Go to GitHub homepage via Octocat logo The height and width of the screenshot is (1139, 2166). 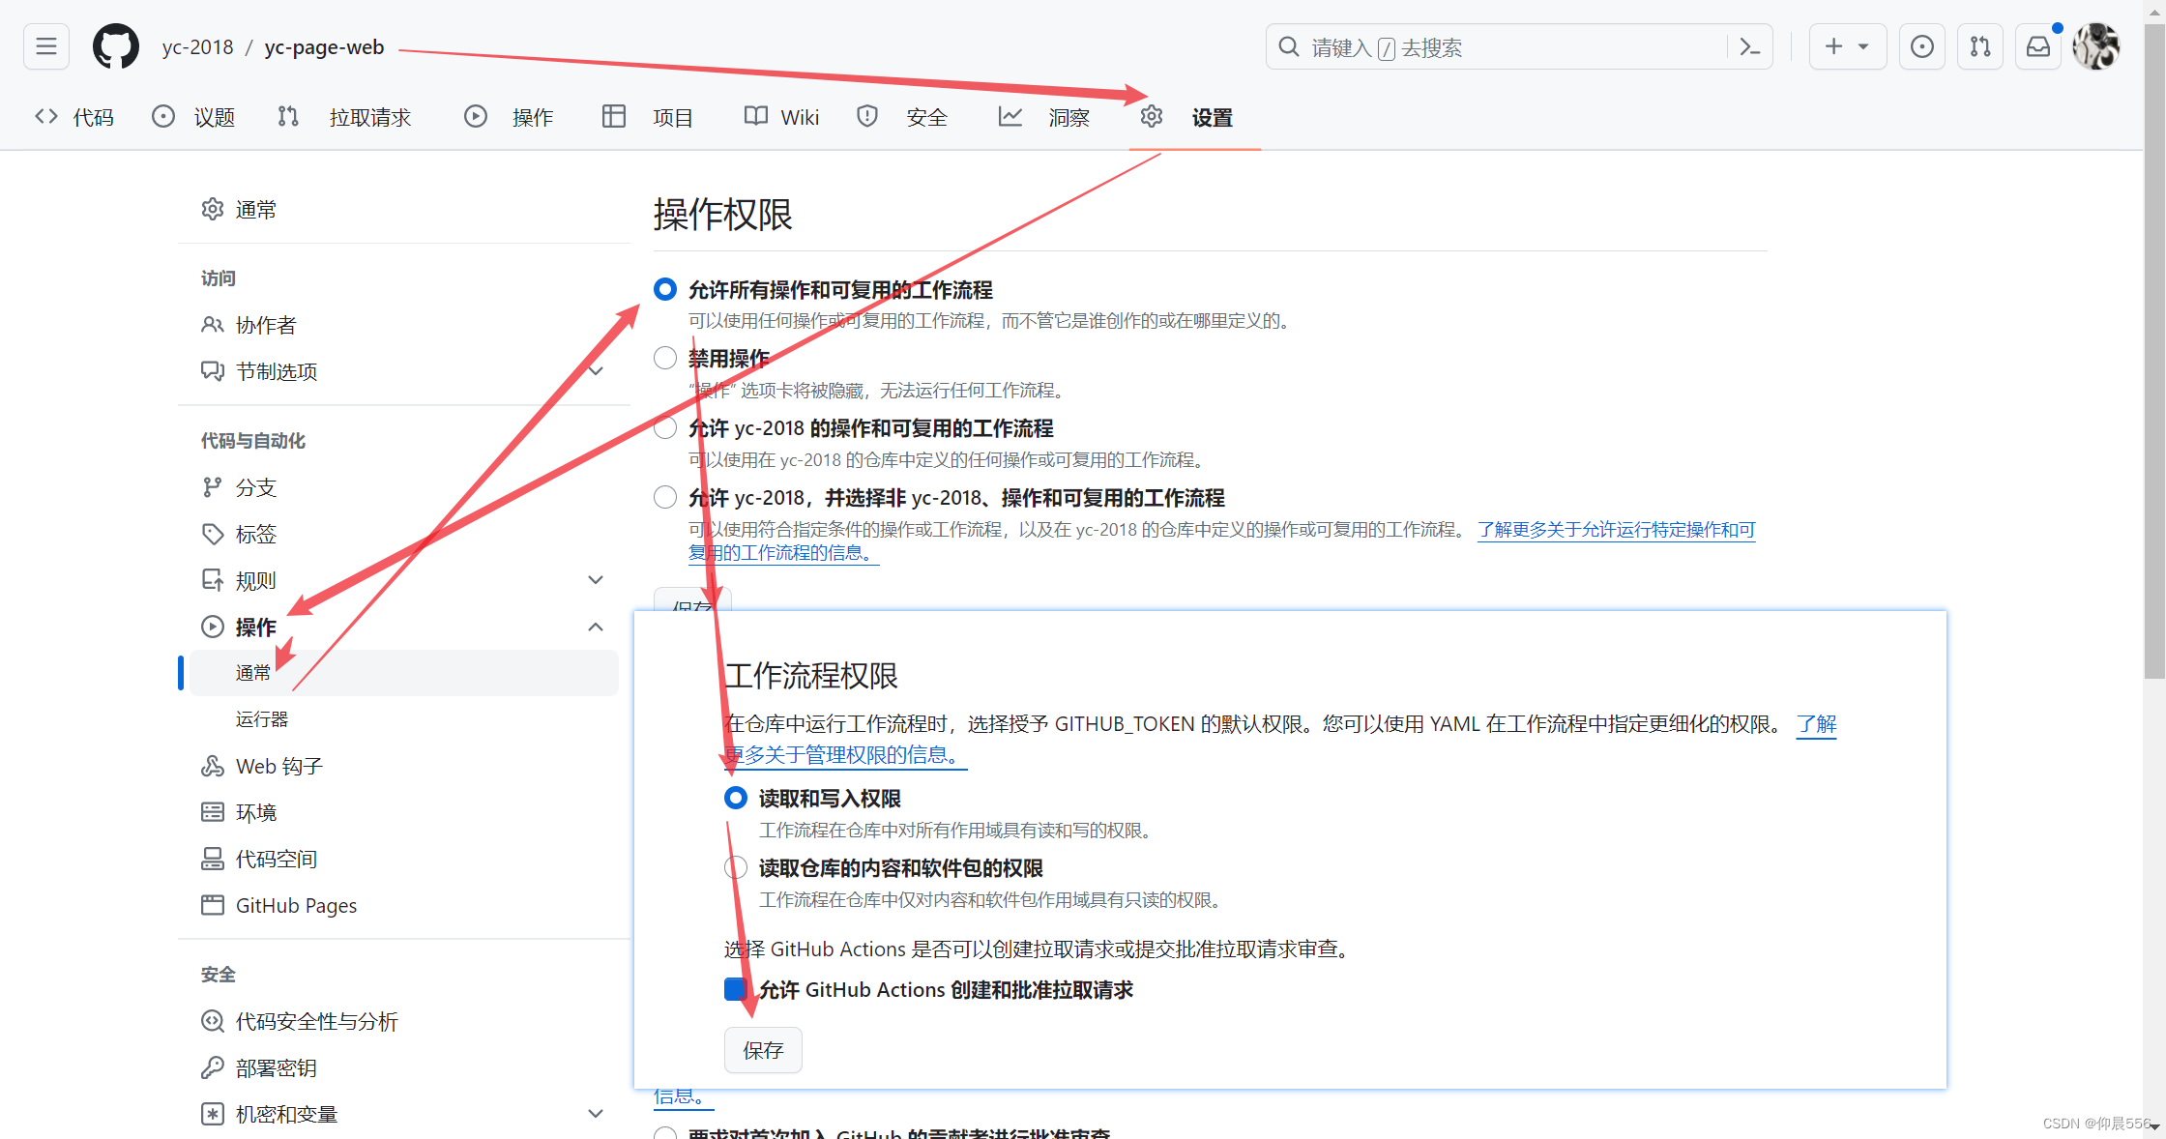pos(116,46)
